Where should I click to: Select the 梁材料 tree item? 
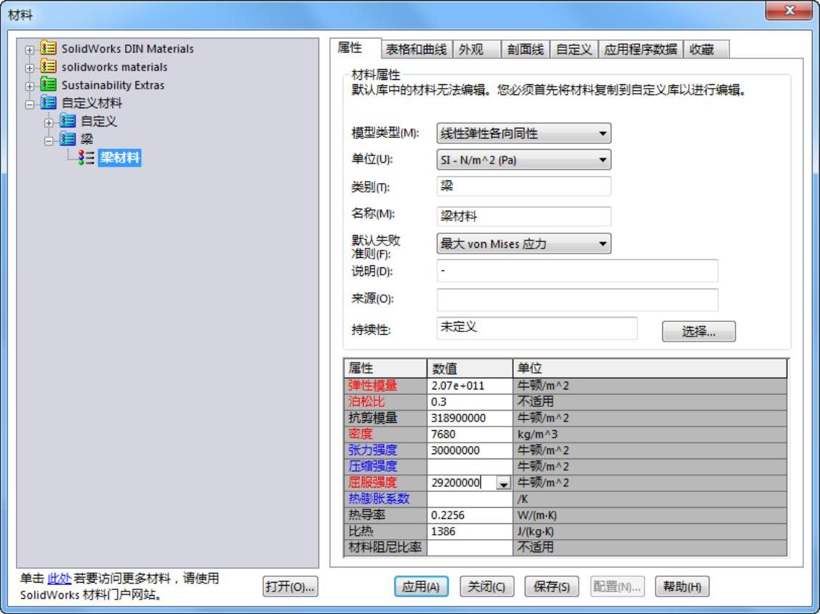tap(120, 157)
